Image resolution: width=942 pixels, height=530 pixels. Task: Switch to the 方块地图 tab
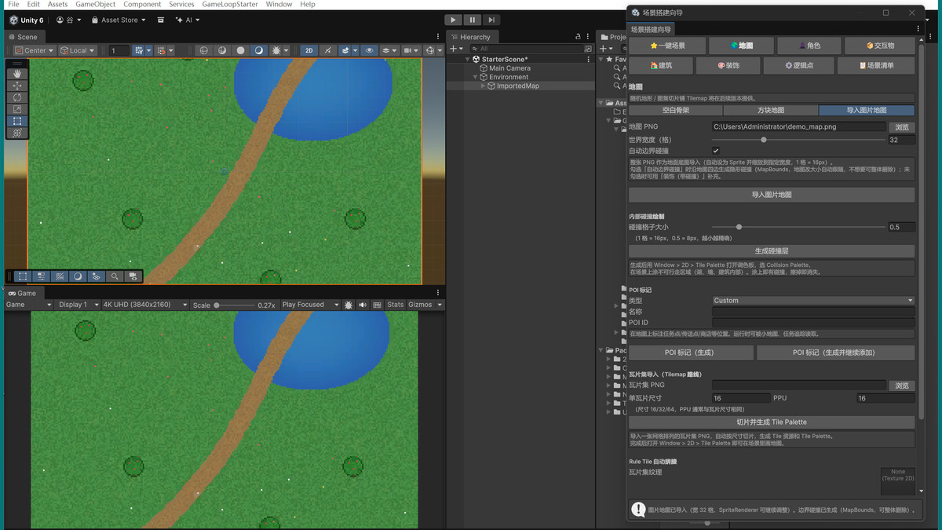pos(771,111)
